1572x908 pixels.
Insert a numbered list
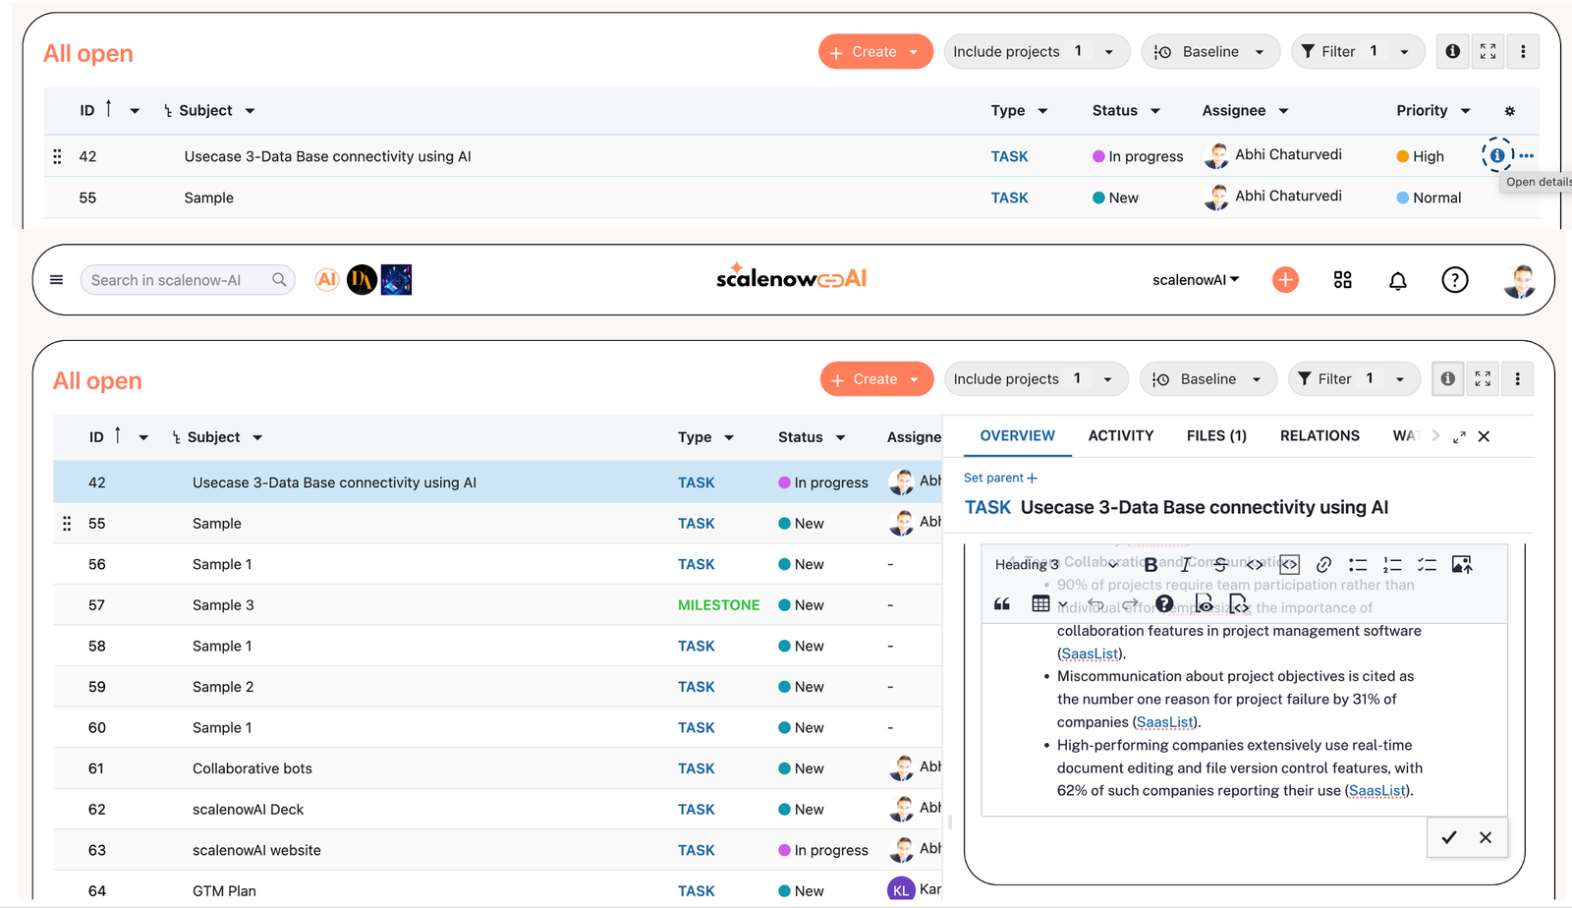point(1392,564)
